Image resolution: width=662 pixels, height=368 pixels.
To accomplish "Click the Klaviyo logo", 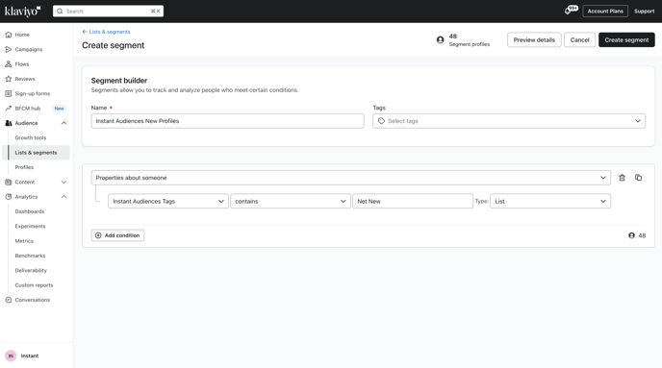I will click(x=22, y=11).
